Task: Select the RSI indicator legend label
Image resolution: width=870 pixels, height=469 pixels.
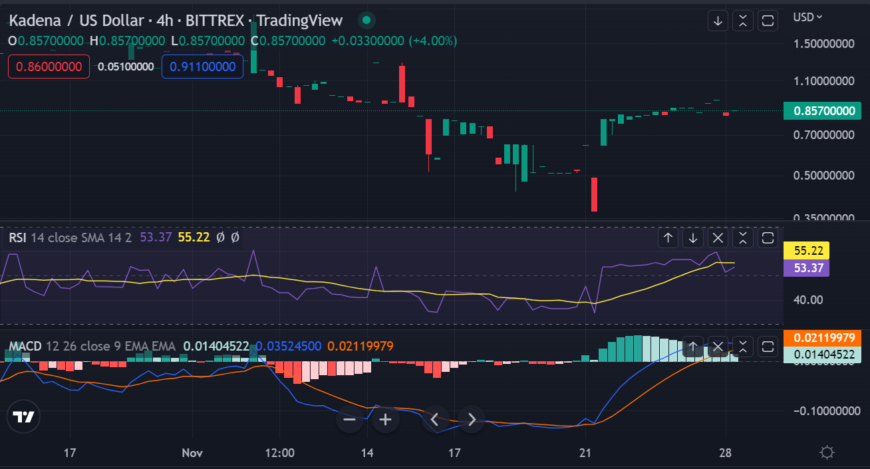Action: (18, 237)
